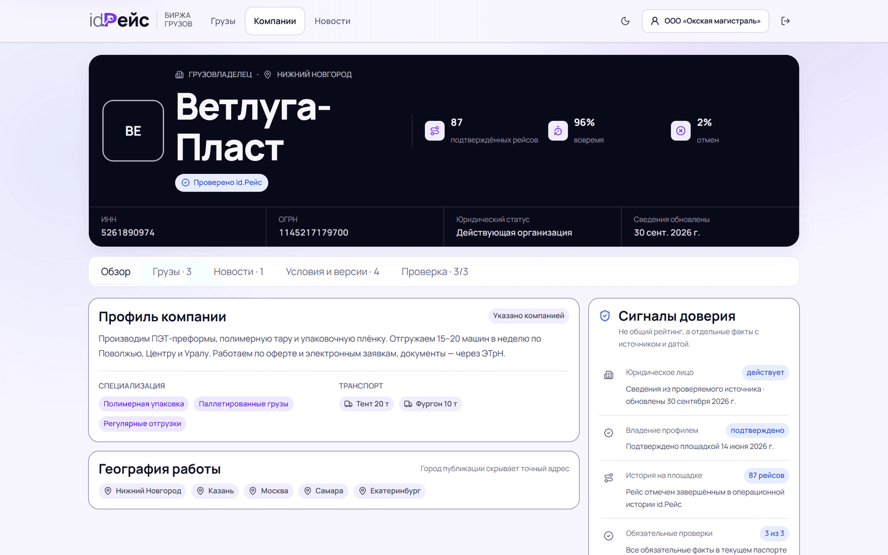Switch to the Новости · 1 tab
The height and width of the screenshot is (555, 888).
(x=239, y=272)
